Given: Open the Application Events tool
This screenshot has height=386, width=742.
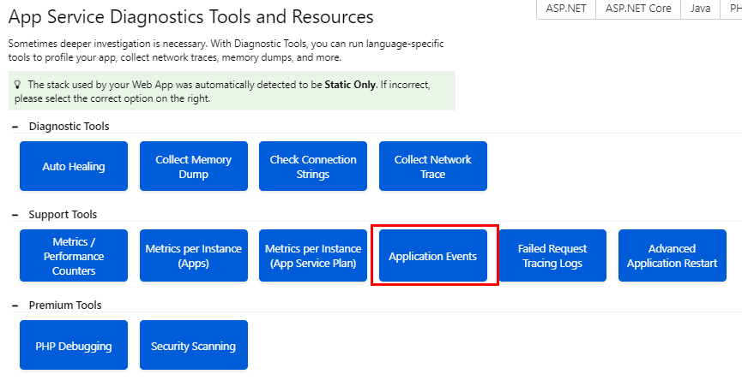Looking at the screenshot, I should 433,256.
